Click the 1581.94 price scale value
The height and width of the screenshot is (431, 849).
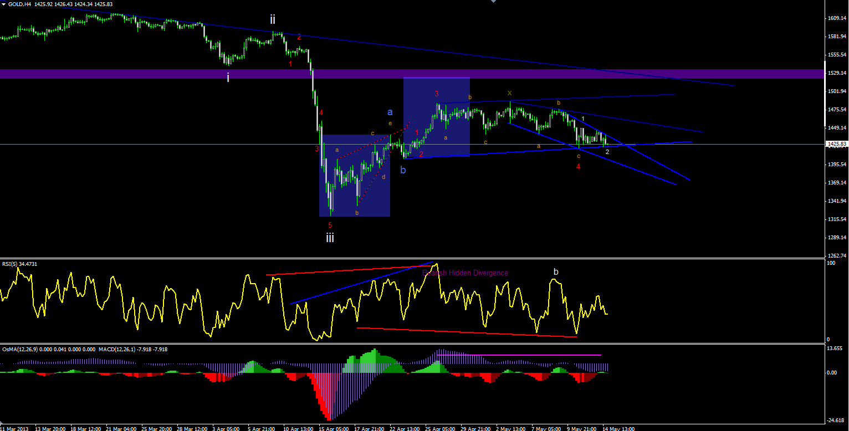(x=836, y=37)
